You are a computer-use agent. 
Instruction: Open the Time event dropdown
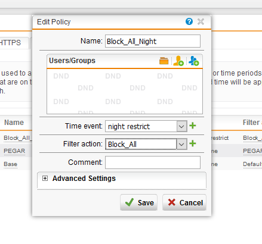click(x=181, y=126)
